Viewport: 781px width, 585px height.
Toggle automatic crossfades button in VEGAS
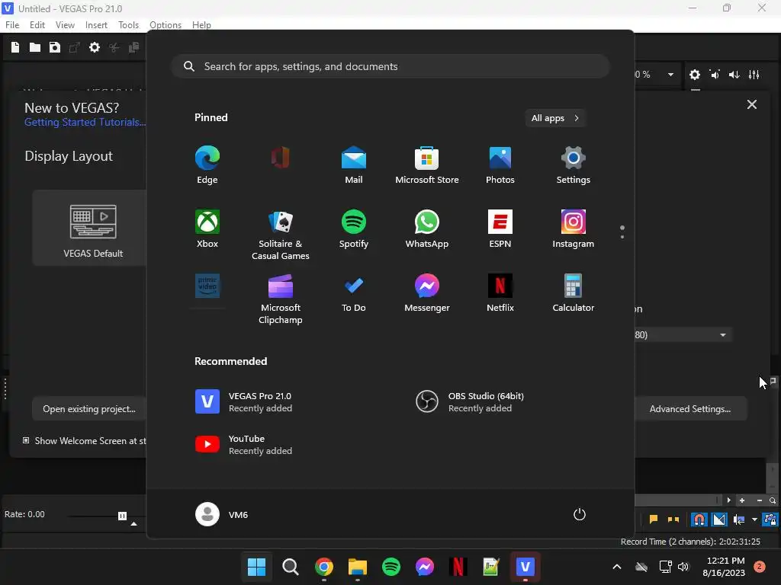(719, 519)
